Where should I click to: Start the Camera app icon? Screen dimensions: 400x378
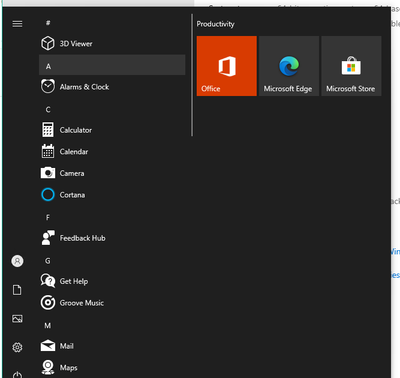(48, 173)
